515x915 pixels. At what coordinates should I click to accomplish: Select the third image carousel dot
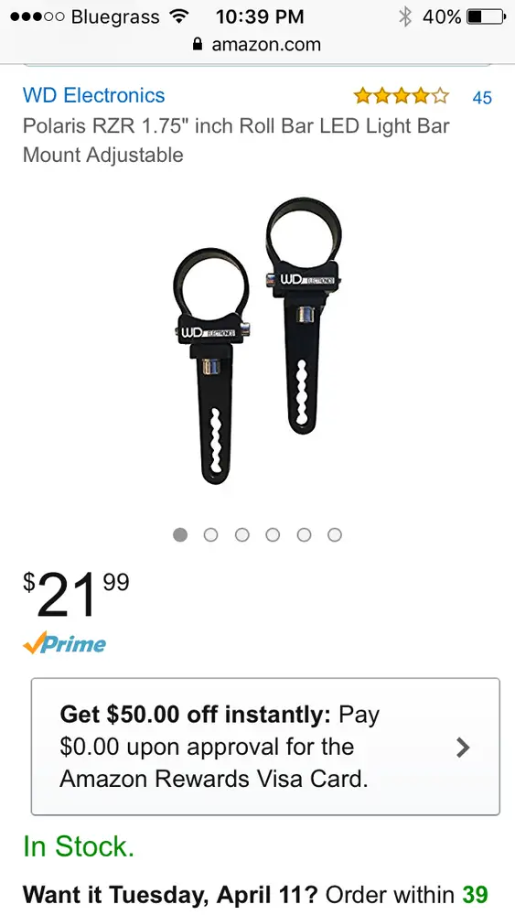(x=242, y=534)
